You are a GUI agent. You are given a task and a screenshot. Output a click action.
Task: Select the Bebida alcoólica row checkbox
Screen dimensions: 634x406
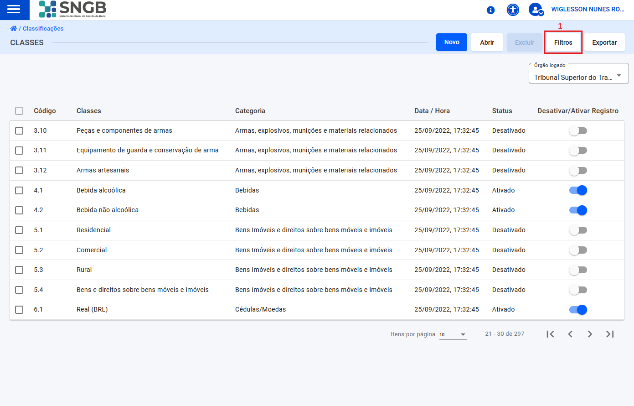19,190
